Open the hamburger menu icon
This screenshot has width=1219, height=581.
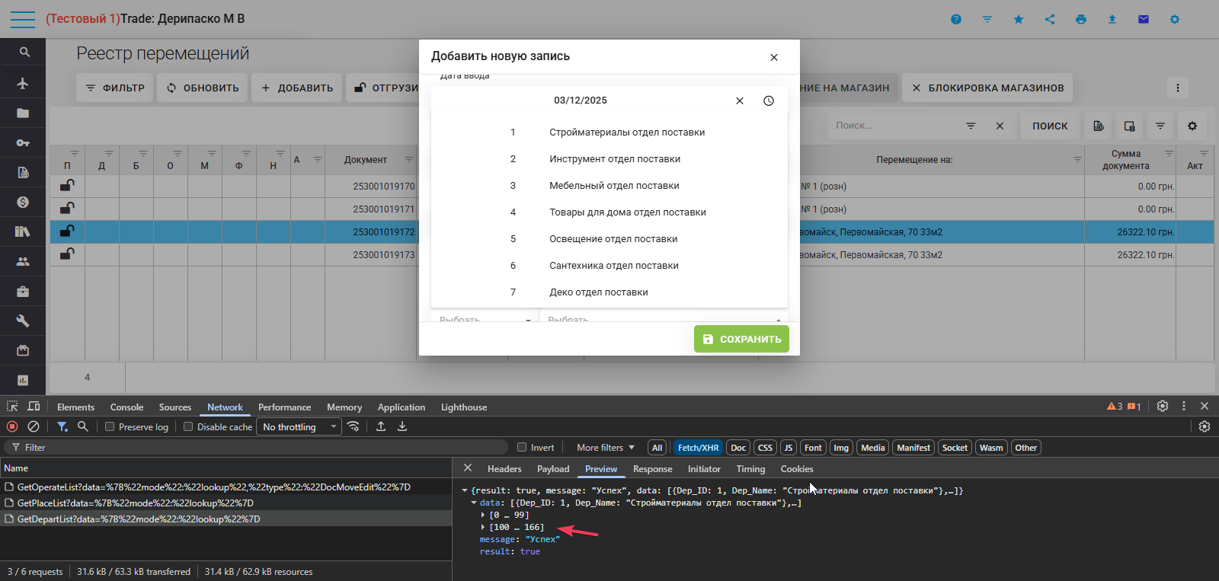(23, 19)
